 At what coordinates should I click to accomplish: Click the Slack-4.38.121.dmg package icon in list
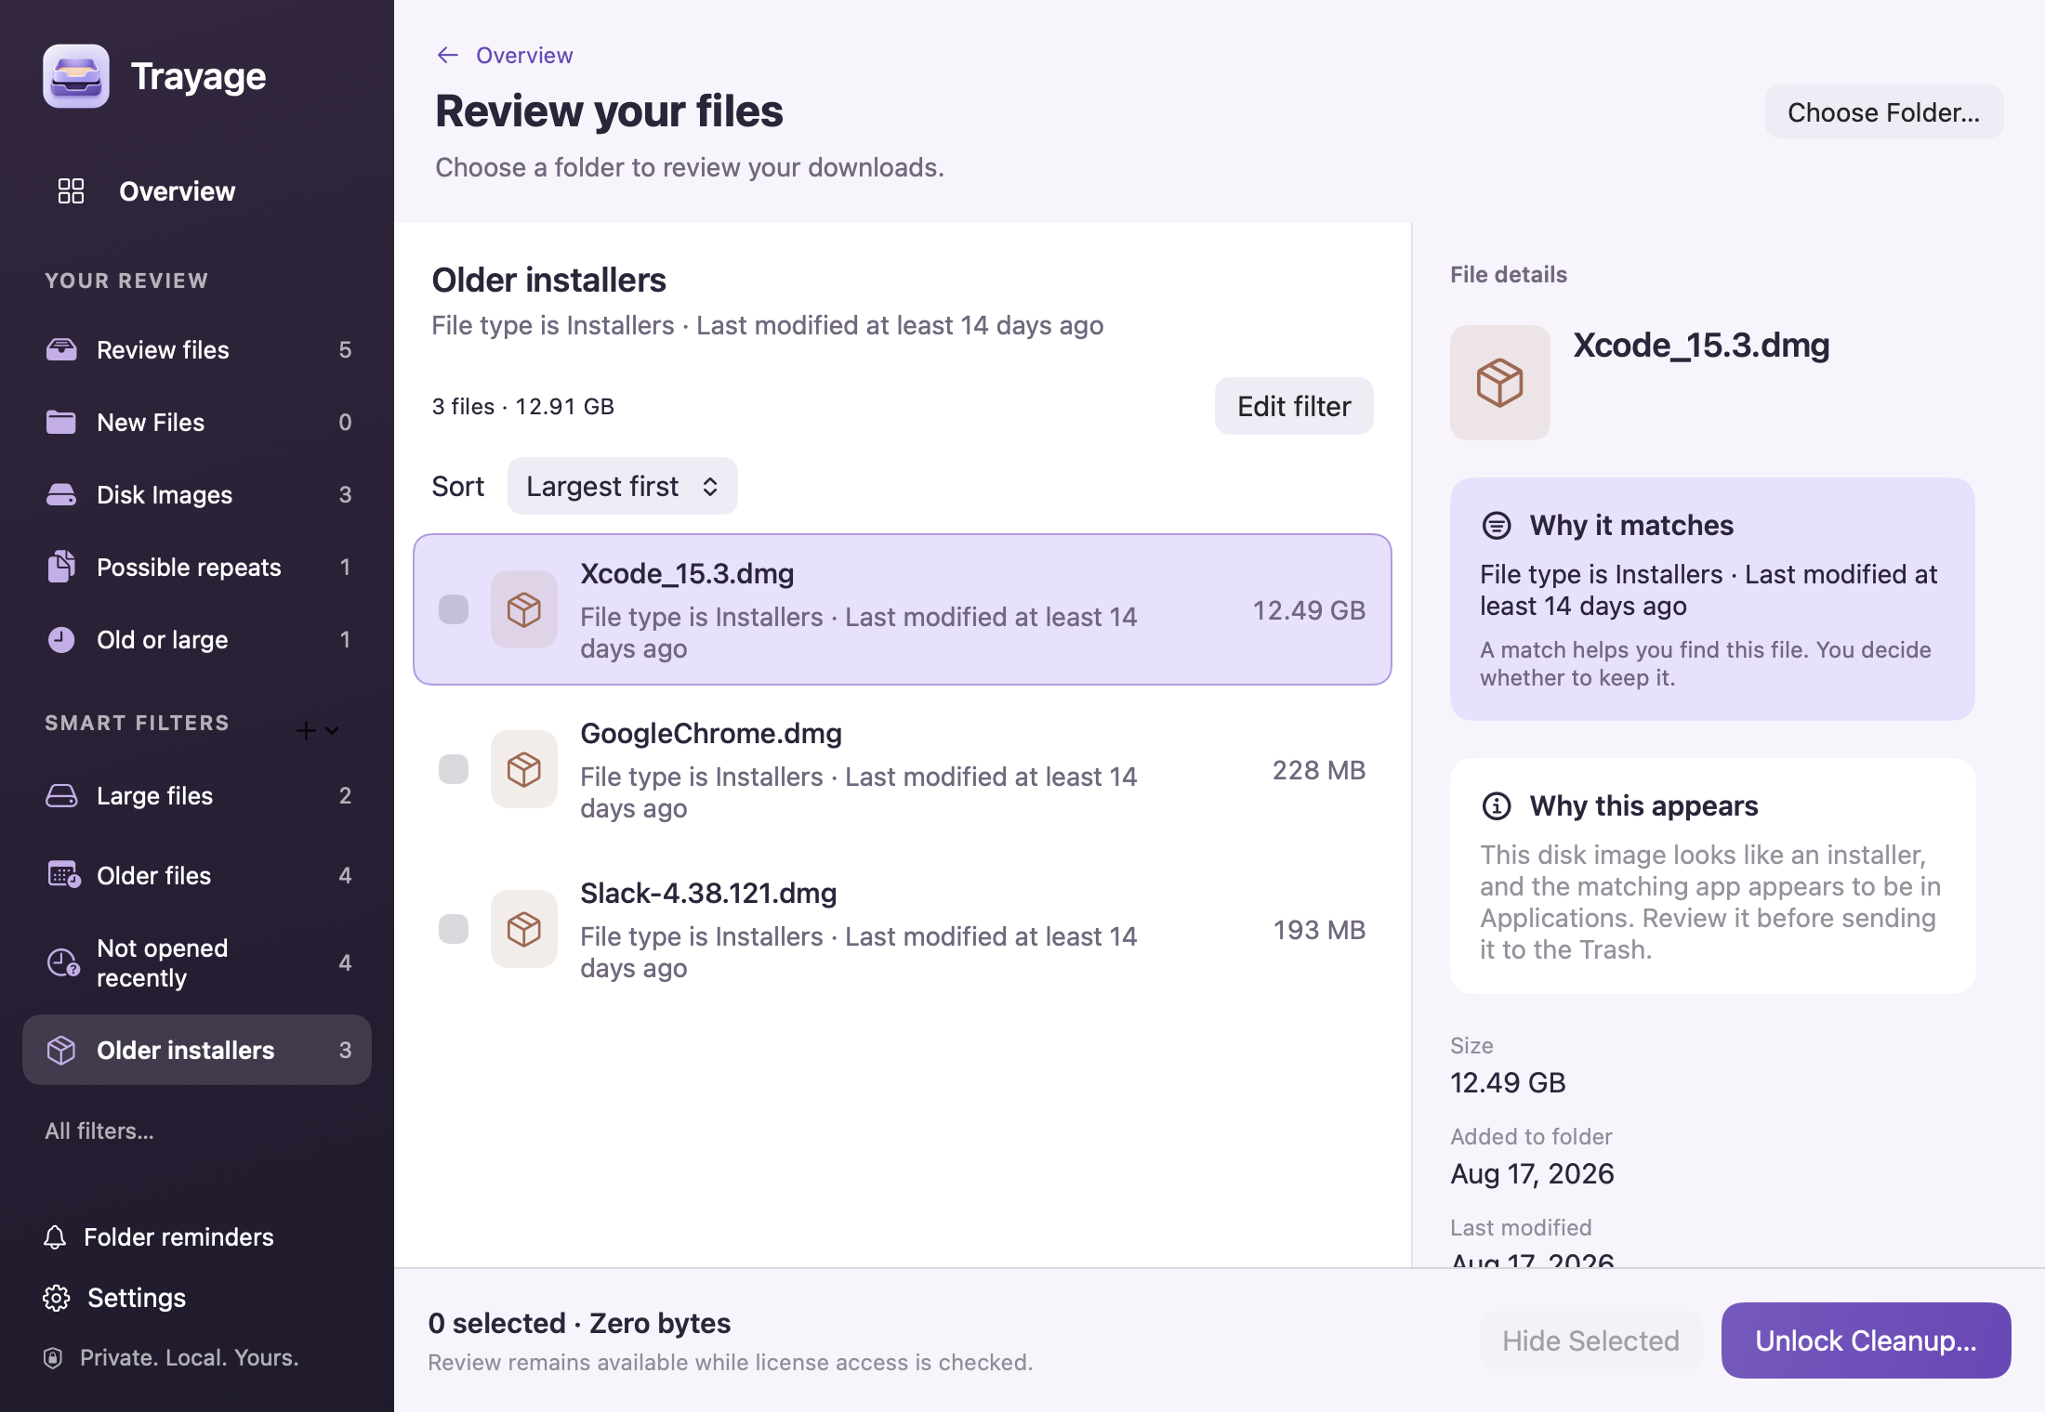point(524,929)
